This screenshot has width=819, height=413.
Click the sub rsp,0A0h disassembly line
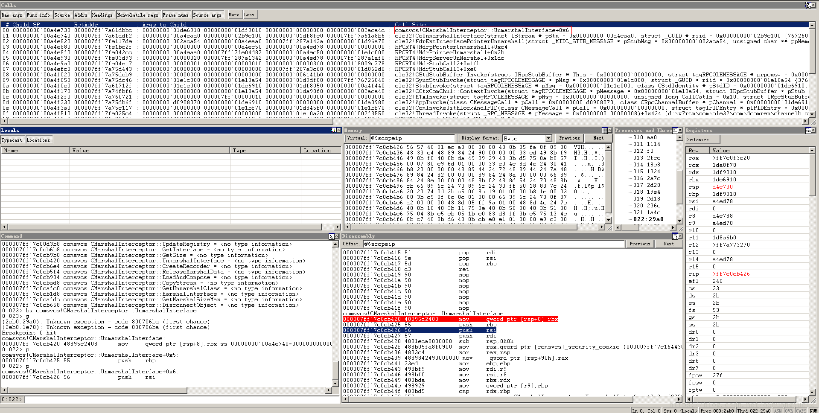coord(428,341)
